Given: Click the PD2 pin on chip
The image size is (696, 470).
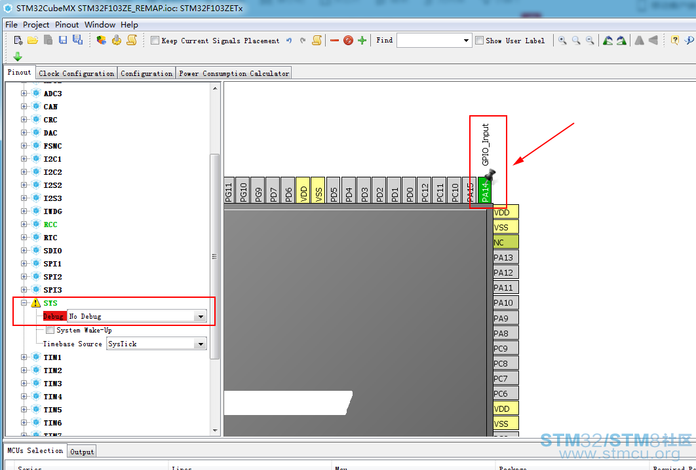Looking at the screenshot, I should (x=379, y=190).
